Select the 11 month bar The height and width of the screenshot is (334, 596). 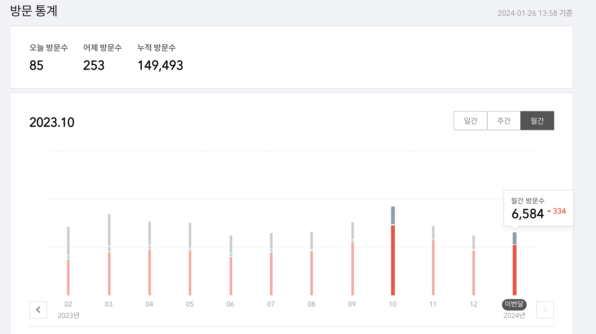(433, 261)
